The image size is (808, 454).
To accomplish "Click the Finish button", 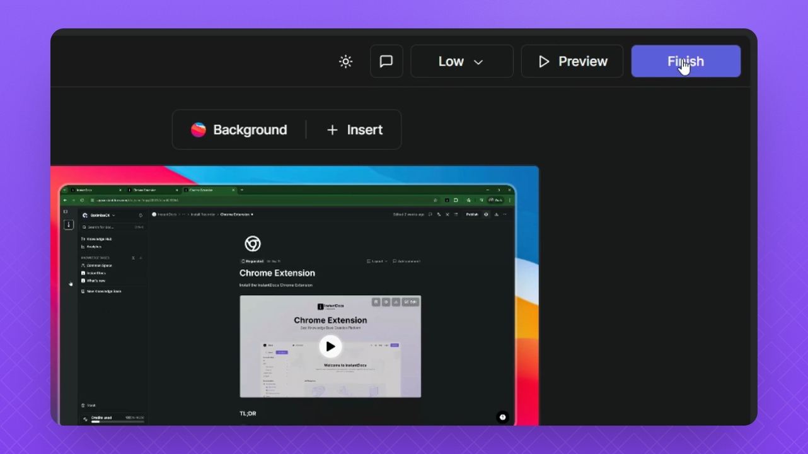I will click(686, 61).
